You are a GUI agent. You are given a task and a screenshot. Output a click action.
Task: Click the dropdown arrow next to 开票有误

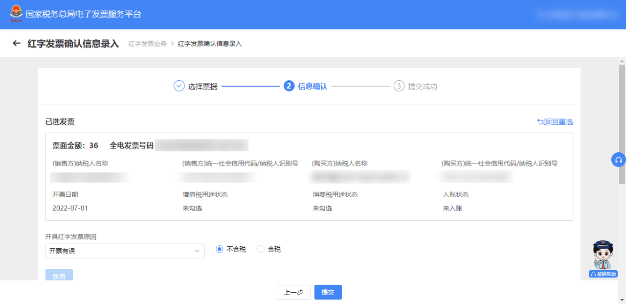pos(197,251)
